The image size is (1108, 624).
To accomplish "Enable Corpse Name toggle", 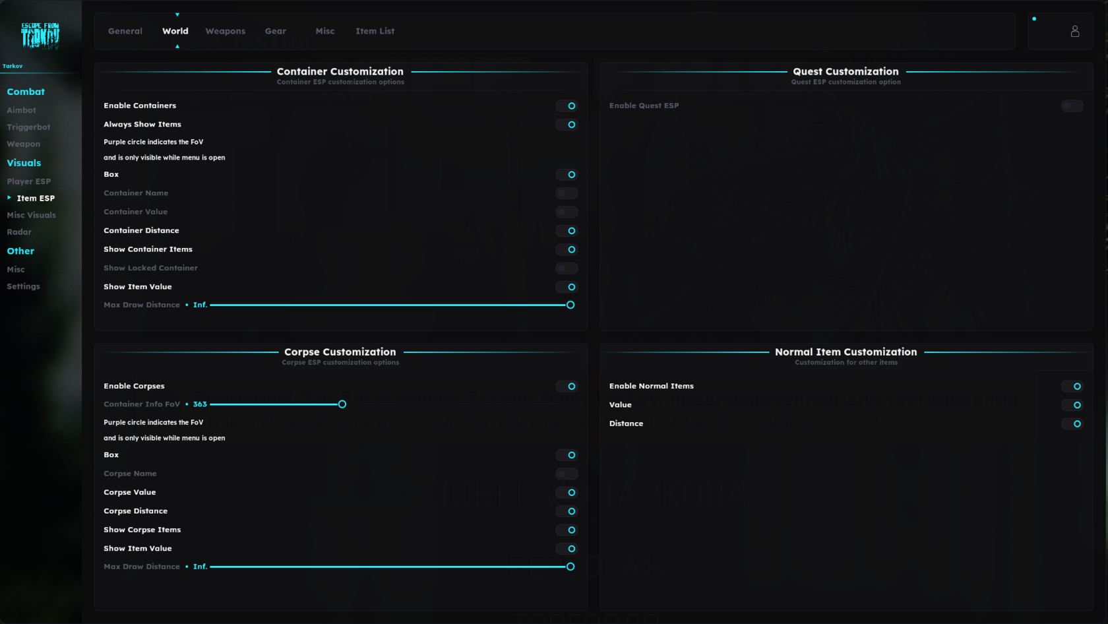I will (567, 474).
